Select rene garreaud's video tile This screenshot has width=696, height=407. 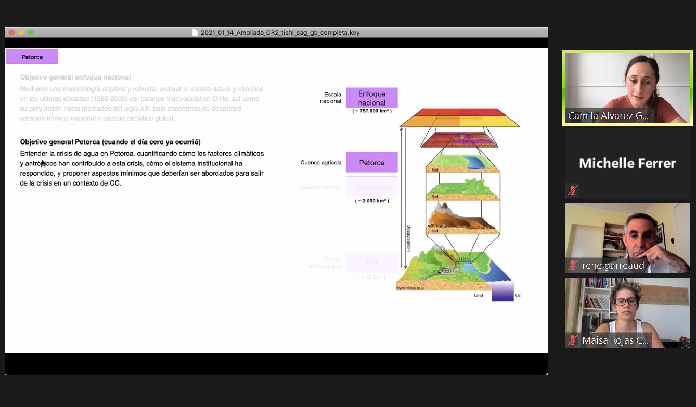point(627,238)
